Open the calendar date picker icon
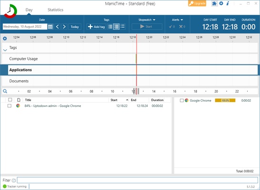This screenshot has width=260, height=190. click(x=50, y=27)
